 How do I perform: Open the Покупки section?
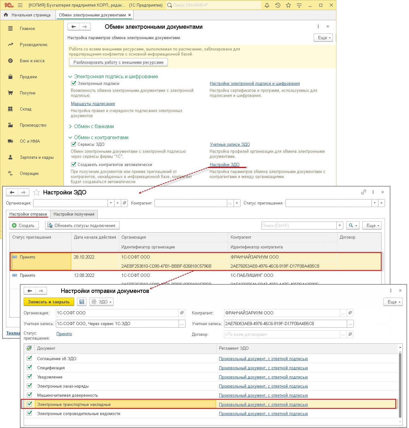click(27, 93)
